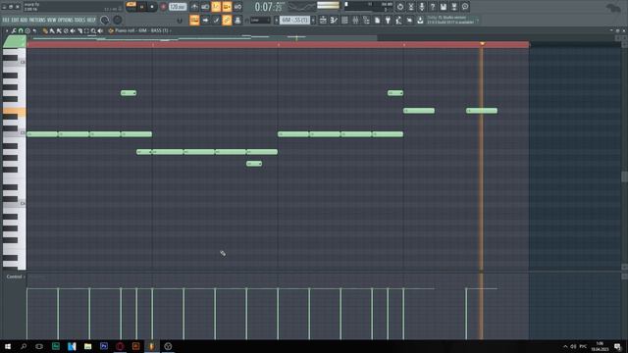Click the save project icon
The image size is (628, 353).
(444, 7)
